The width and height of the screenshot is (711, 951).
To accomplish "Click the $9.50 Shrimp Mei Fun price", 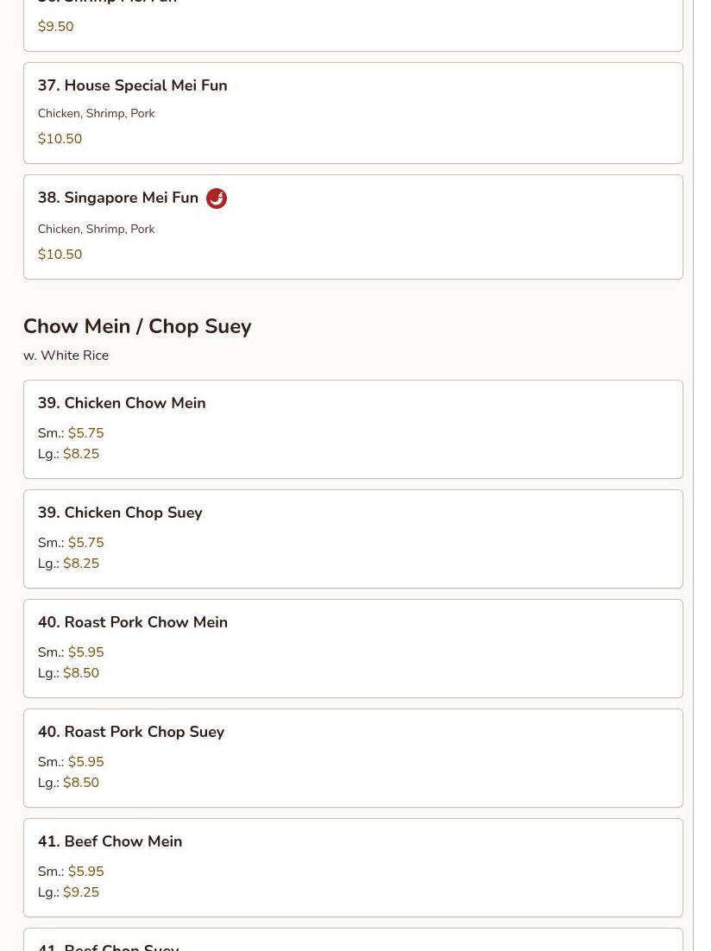I will click(x=55, y=27).
